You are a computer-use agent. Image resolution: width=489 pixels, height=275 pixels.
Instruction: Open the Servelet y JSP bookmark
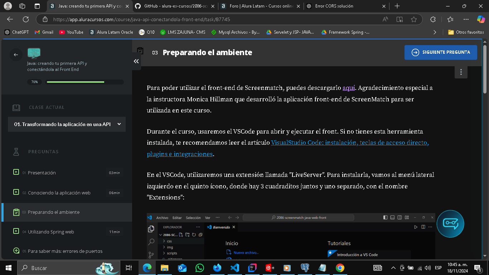point(290,32)
